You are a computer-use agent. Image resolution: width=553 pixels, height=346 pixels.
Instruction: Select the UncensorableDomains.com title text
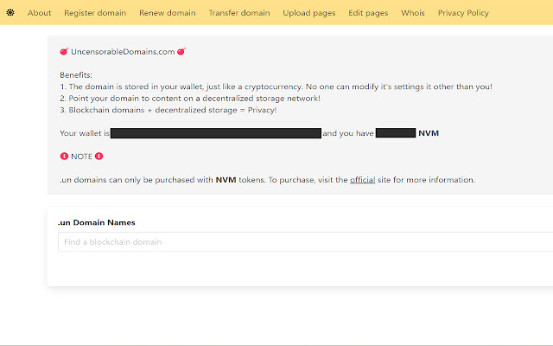(x=123, y=52)
